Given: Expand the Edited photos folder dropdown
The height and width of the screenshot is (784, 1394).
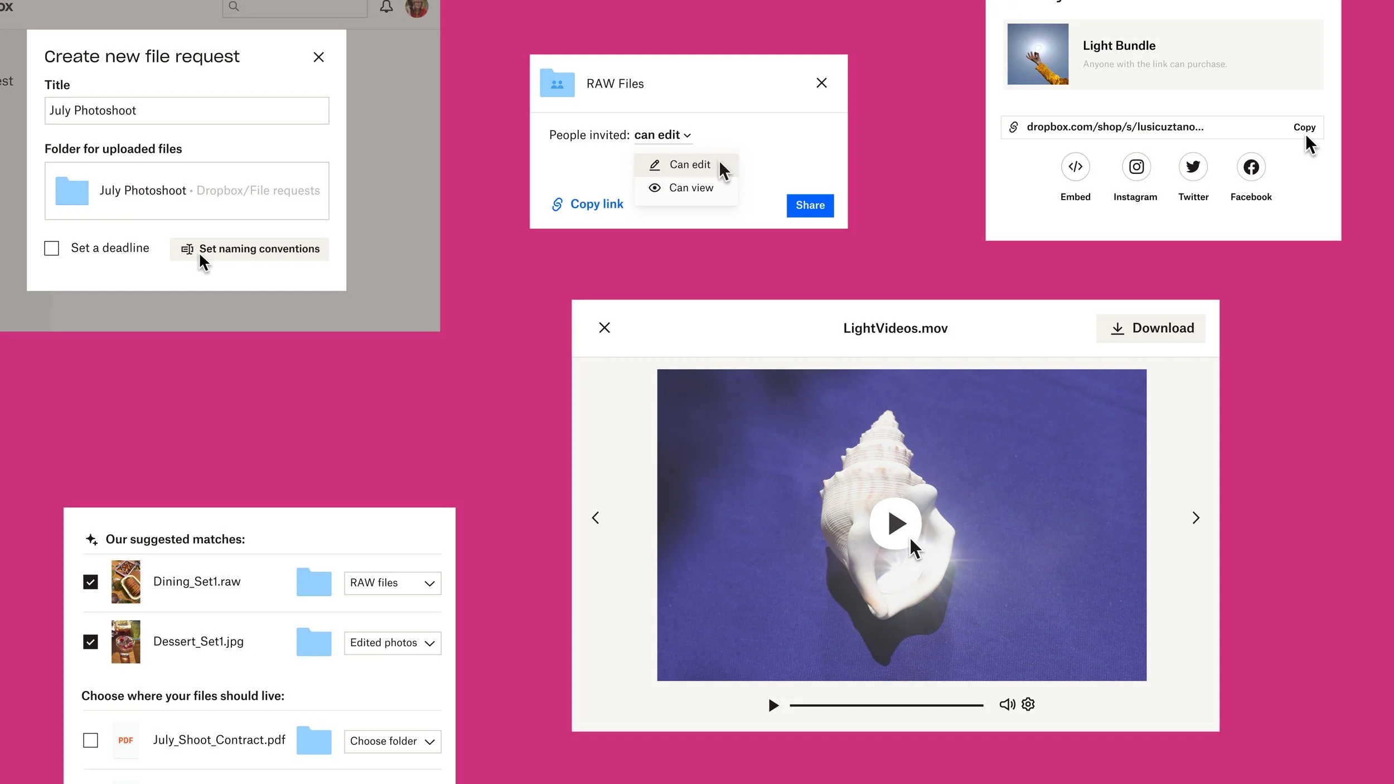Looking at the screenshot, I should coord(392,643).
